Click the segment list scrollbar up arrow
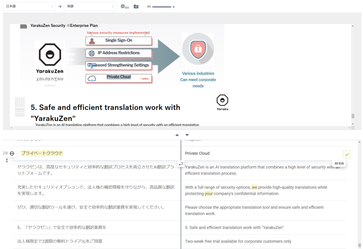Image resolution: width=363 pixels, height=249 pixels. click(x=359, y=142)
